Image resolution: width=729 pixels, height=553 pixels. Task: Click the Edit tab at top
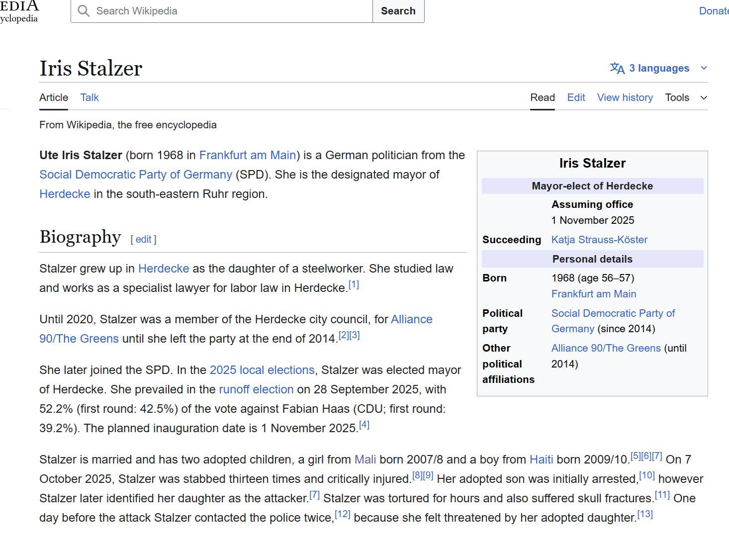[x=576, y=97]
